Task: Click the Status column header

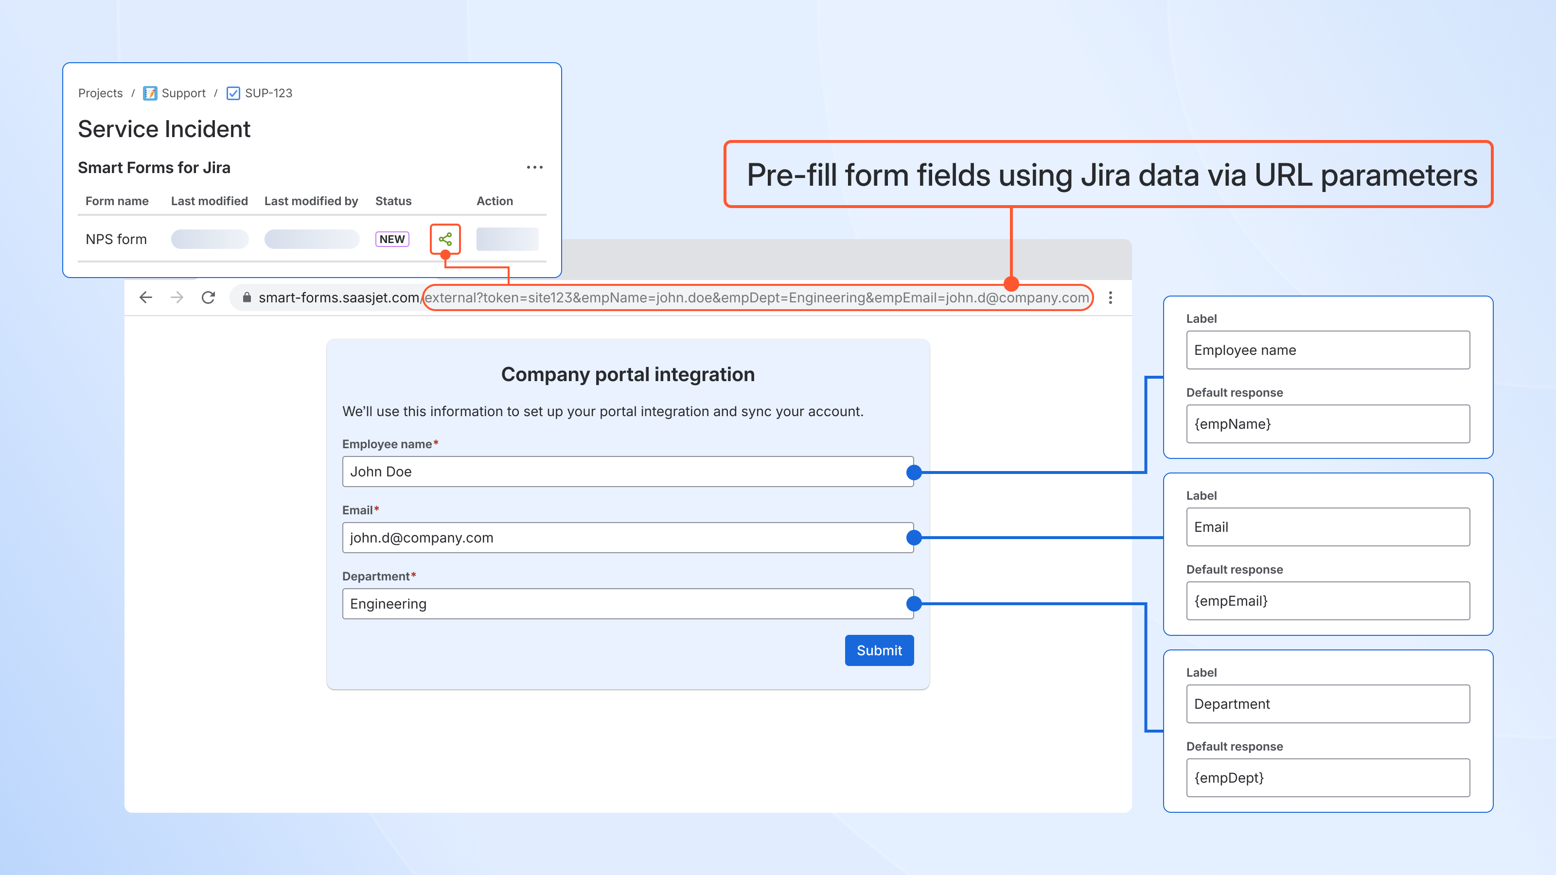Action: (393, 201)
